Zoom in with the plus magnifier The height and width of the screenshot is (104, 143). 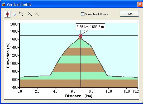[x=30, y=14]
